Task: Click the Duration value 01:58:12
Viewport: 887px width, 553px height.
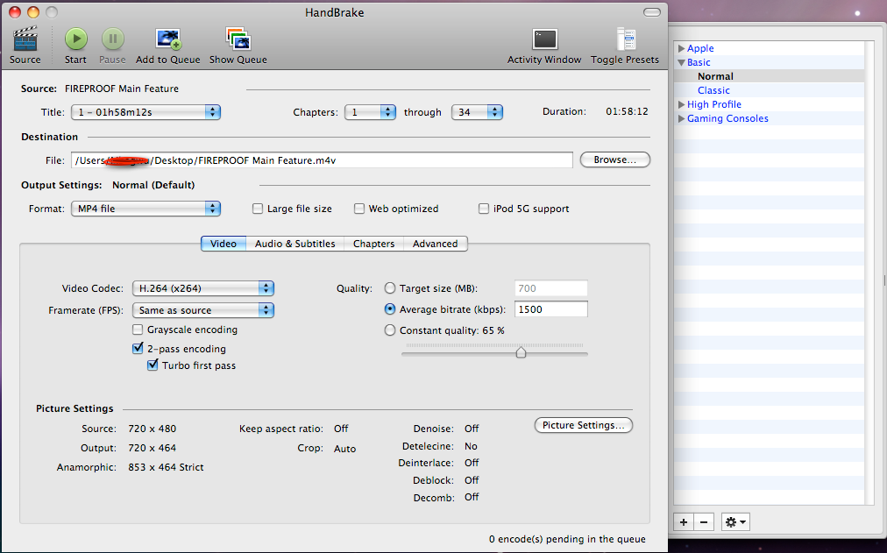Action: (x=627, y=112)
